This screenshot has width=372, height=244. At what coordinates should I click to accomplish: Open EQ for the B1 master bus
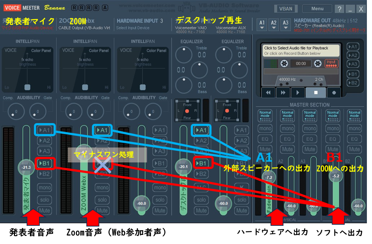(x=333, y=139)
